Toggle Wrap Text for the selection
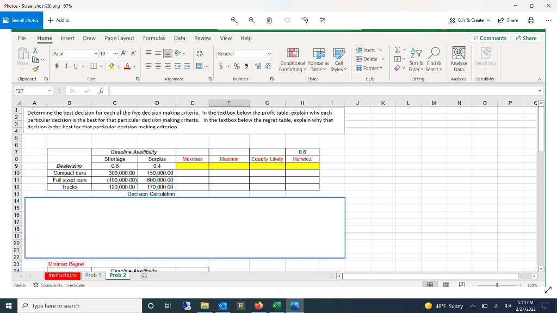Screen dimensions: 557x313 pos(199,53)
